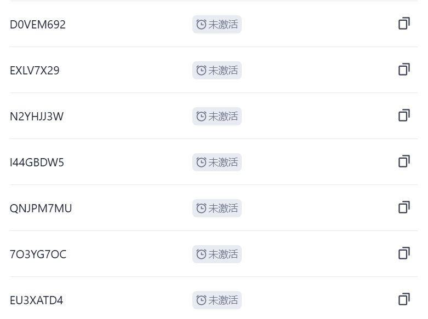Select the code text D0VEM692
This screenshot has width=428, height=319.
tap(38, 25)
